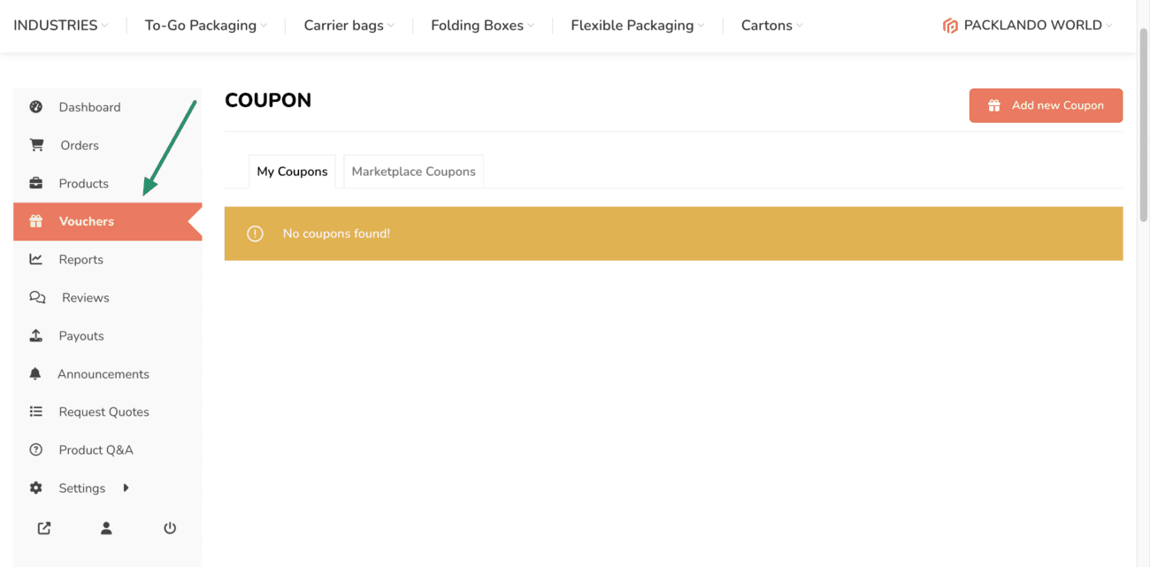The width and height of the screenshot is (1150, 567).
Task: Expand the To-Go Packaging dropdown
Action: click(205, 26)
